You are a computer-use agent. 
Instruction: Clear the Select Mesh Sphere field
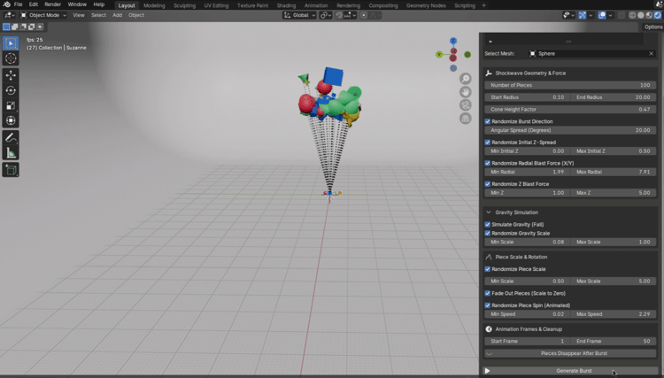652,54
